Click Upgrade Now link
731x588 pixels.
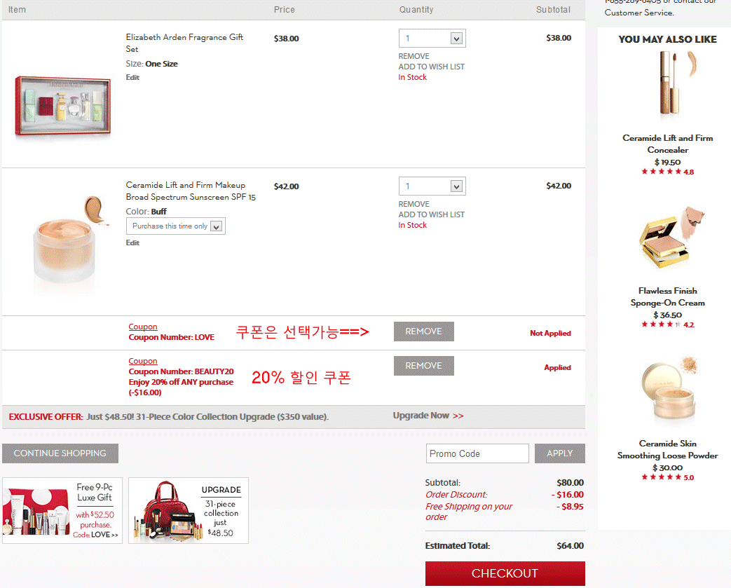click(x=428, y=416)
